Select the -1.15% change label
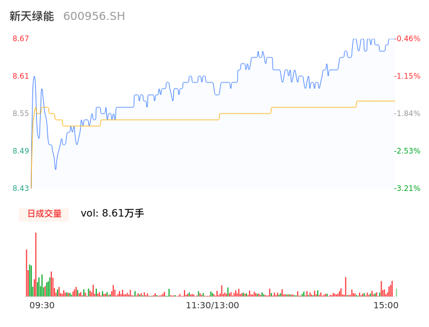The height and width of the screenshot is (327, 429). 407,76
